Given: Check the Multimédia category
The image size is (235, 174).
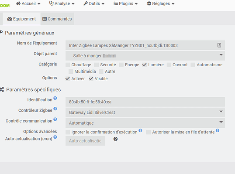Looking at the screenshot, I should (71, 72).
